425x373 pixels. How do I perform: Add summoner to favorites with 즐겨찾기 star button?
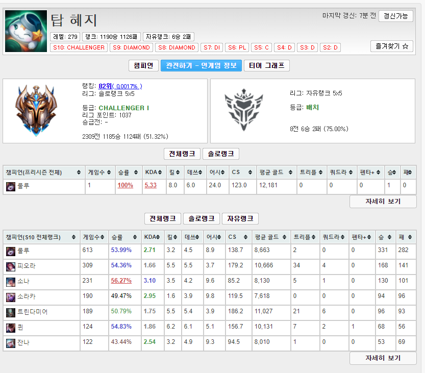point(392,46)
